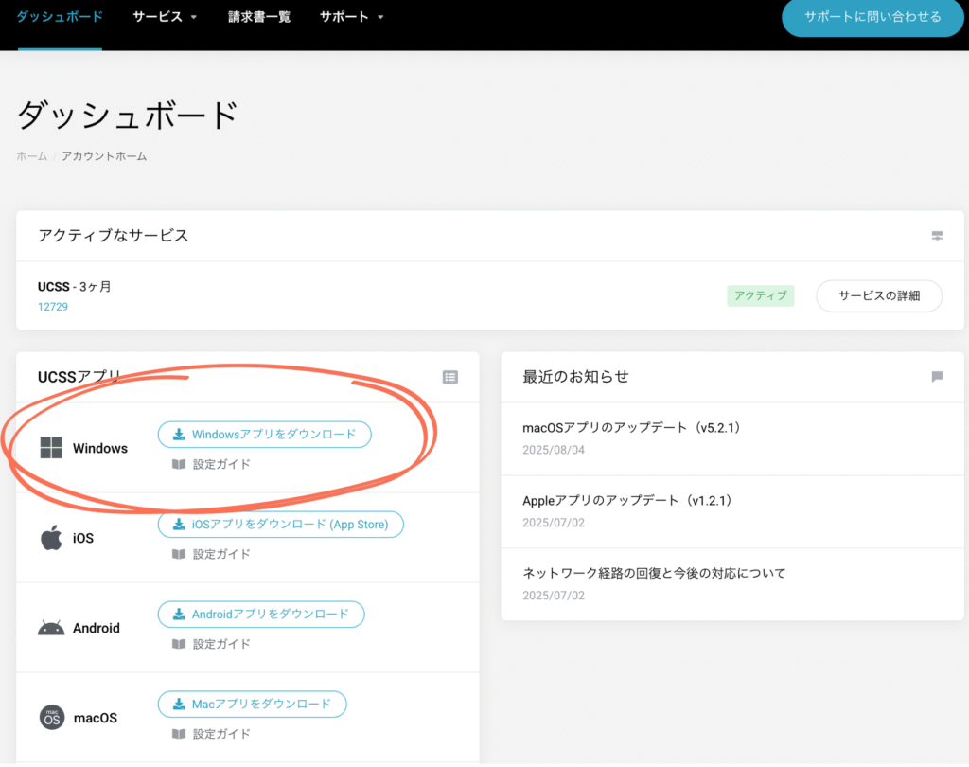The image size is (969, 767).
Task: Open service number 12729 link
Action: pos(53,307)
